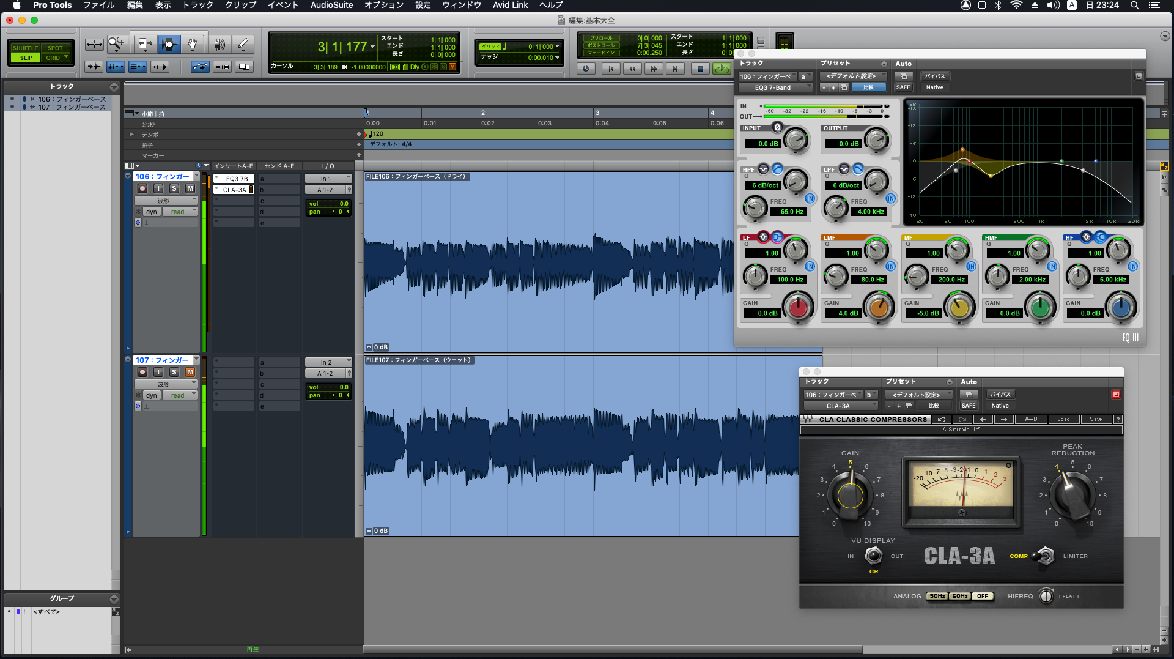This screenshot has width=1174, height=659.
Task: Open CLA-3A plugin selector dropdown
Action: pyautogui.click(x=840, y=406)
